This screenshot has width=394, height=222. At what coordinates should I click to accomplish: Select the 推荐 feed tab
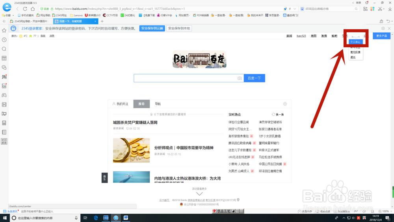141,104
